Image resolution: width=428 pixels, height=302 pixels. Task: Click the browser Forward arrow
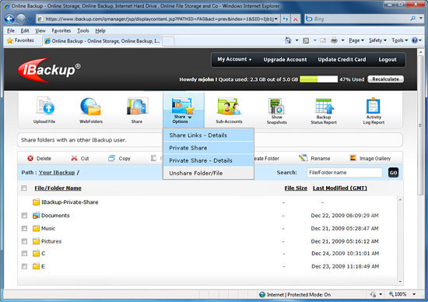click(x=21, y=19)
